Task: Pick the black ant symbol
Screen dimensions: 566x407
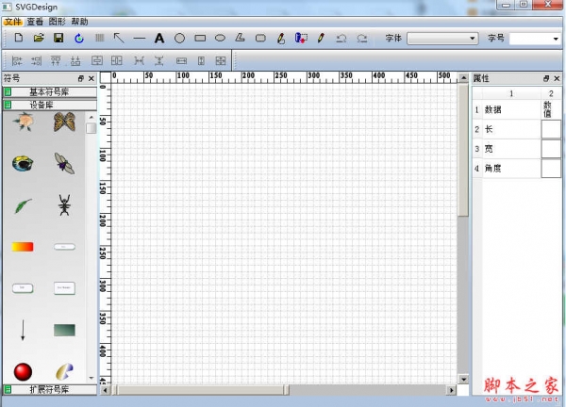Action: (64, 205)
